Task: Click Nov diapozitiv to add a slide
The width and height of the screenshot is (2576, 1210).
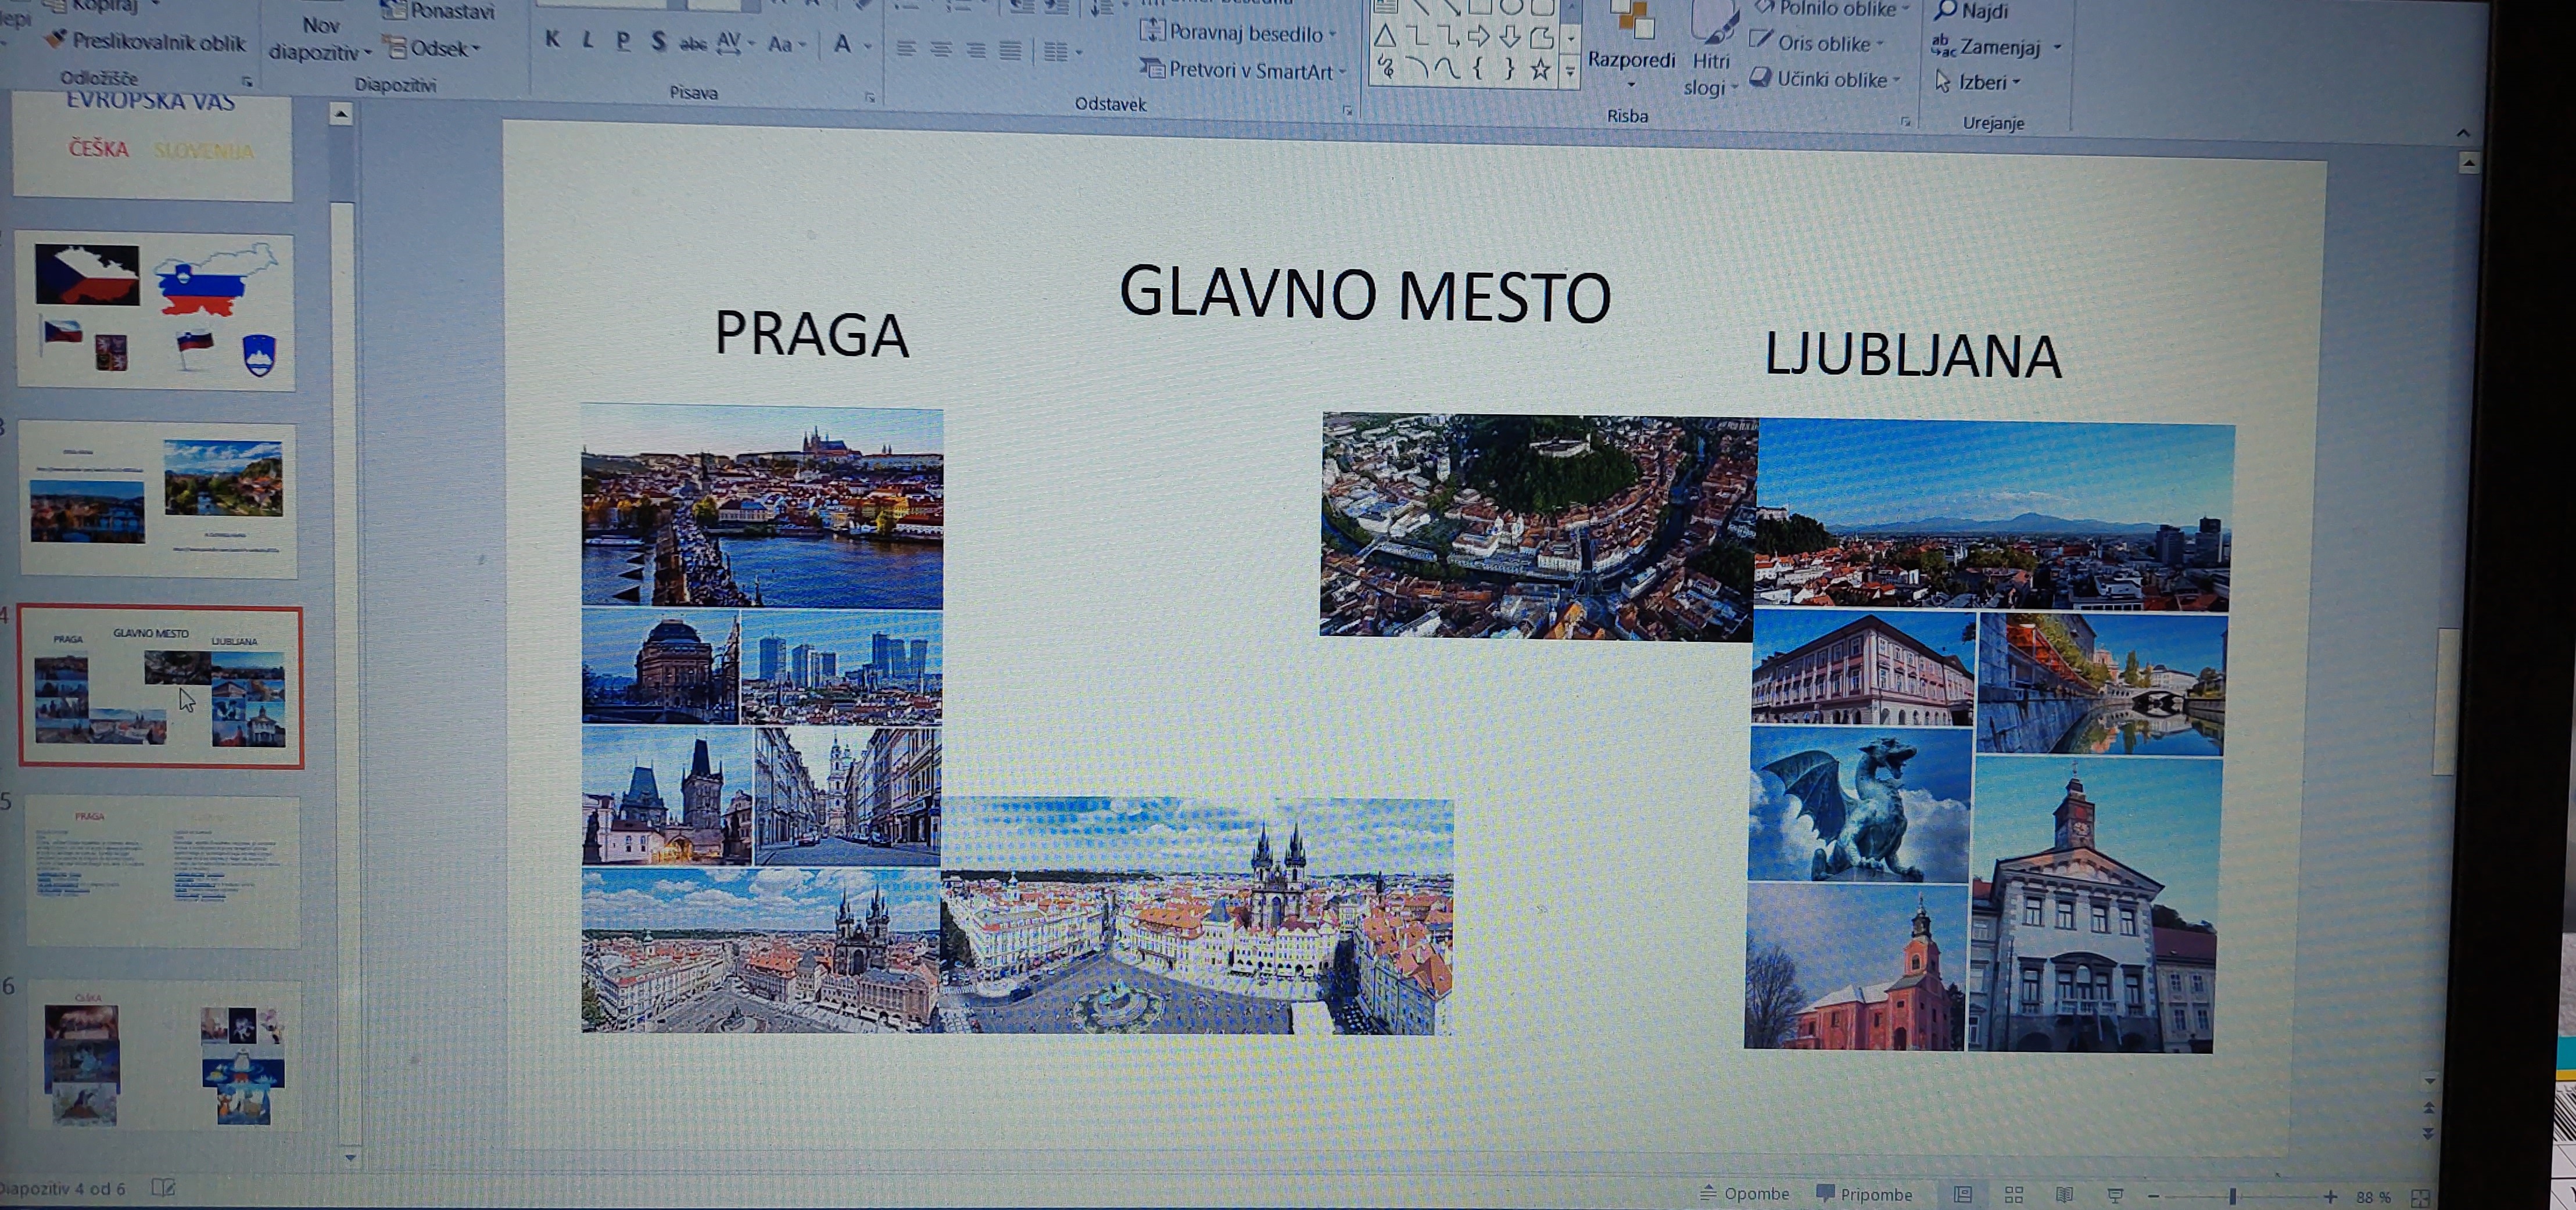Action: (319, 38)
